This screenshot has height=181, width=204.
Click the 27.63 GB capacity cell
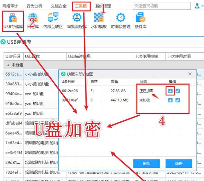point(118,91)
